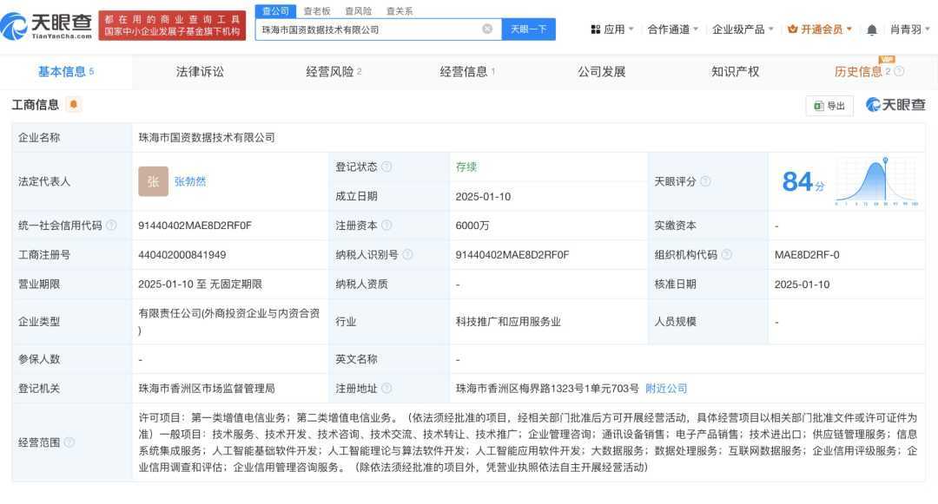This screenshot has width=938, height=504.
Task: Open the 开通会员 membership dropdown
Action: [819, 29]
